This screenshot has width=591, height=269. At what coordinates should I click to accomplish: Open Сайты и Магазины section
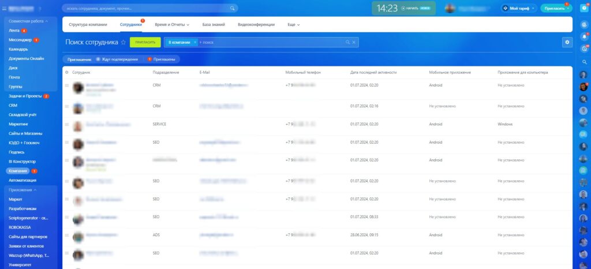[x=25, y=133]
